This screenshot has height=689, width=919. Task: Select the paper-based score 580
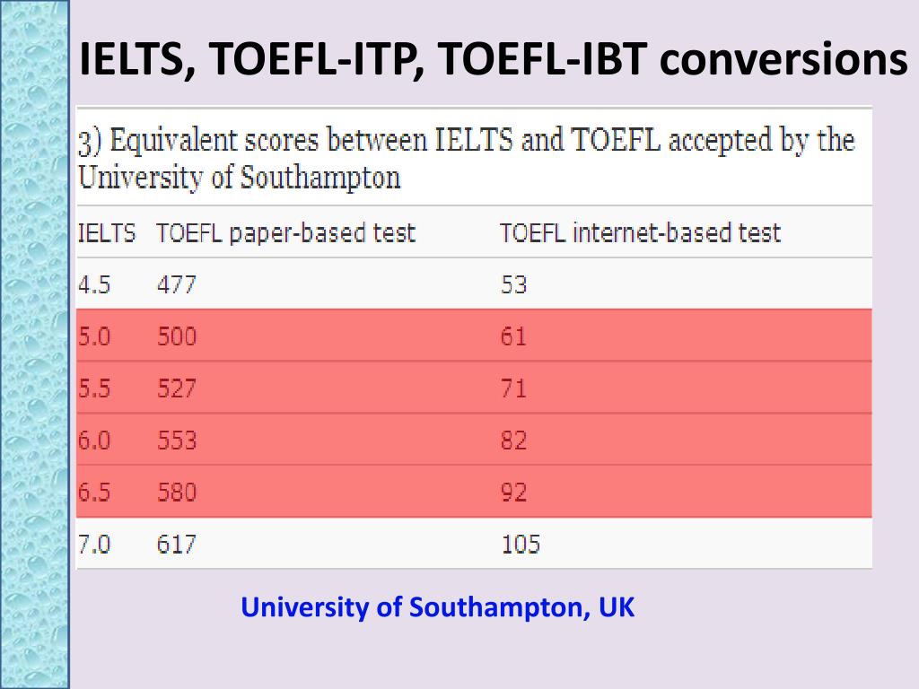(177, 493)
